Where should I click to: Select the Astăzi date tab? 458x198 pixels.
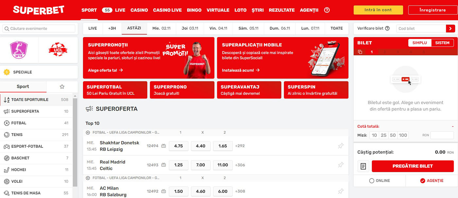(134, 28)
